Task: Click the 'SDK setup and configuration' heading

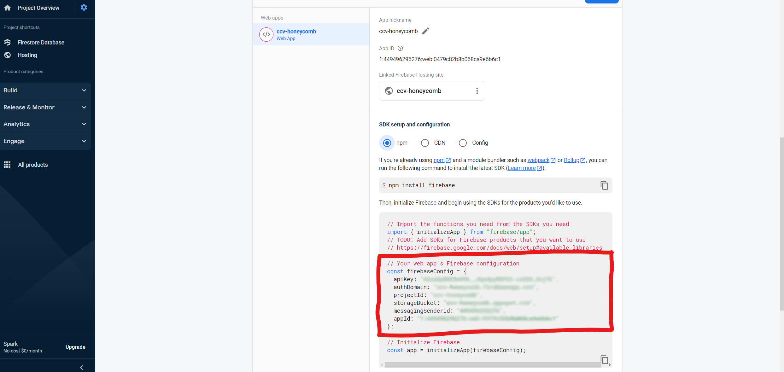Action: 414,125
